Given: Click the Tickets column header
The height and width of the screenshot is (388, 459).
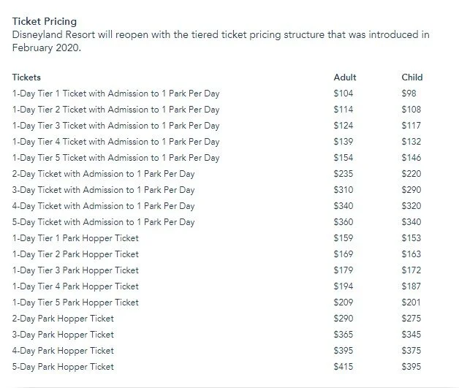Looking at the screenshot, I should [x=26, y=77].
